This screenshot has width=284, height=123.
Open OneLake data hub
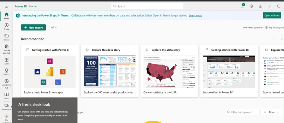click(x=7, y=49)
